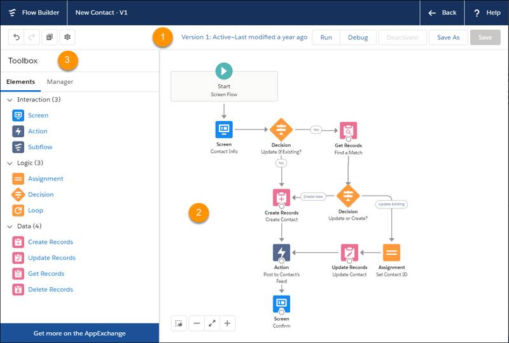Image resolution: width=509 pixels, height=343 pixels.
Task: Select the Create Records icon in Toolbox
Action: 18,242
